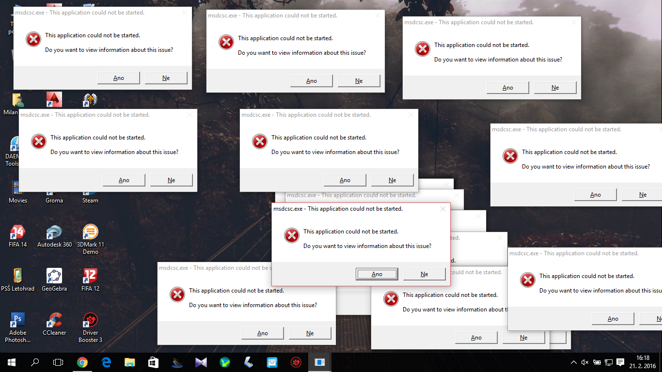
Task: Select the PSŠ Letohrad desktop icon
Action: coord(17,277)
